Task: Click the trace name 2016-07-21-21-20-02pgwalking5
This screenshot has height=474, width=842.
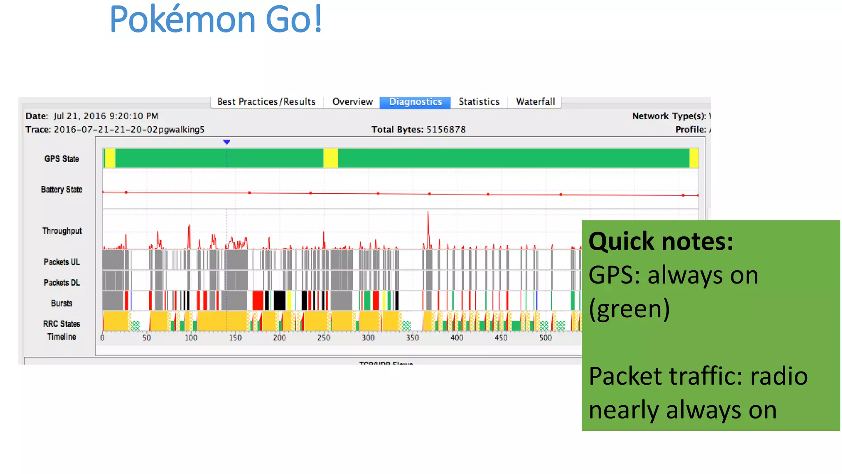Action: 129,130
